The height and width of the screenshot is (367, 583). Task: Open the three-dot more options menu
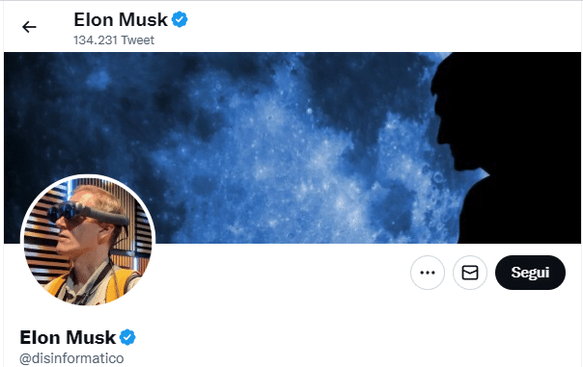point(428,273)
